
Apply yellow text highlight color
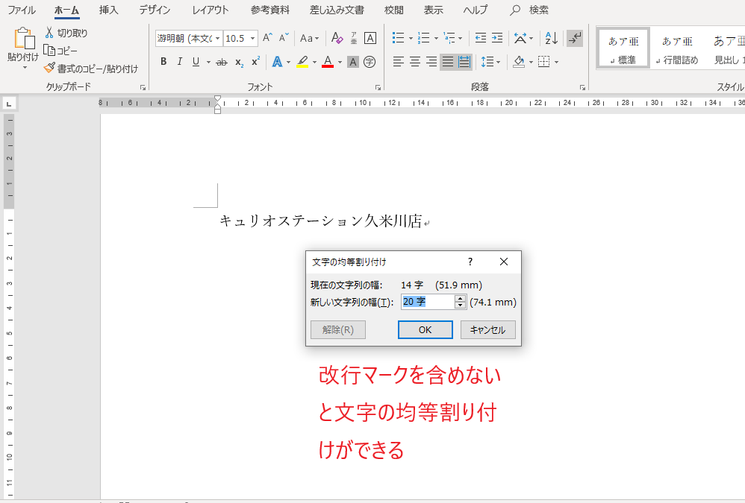[302, 62]
